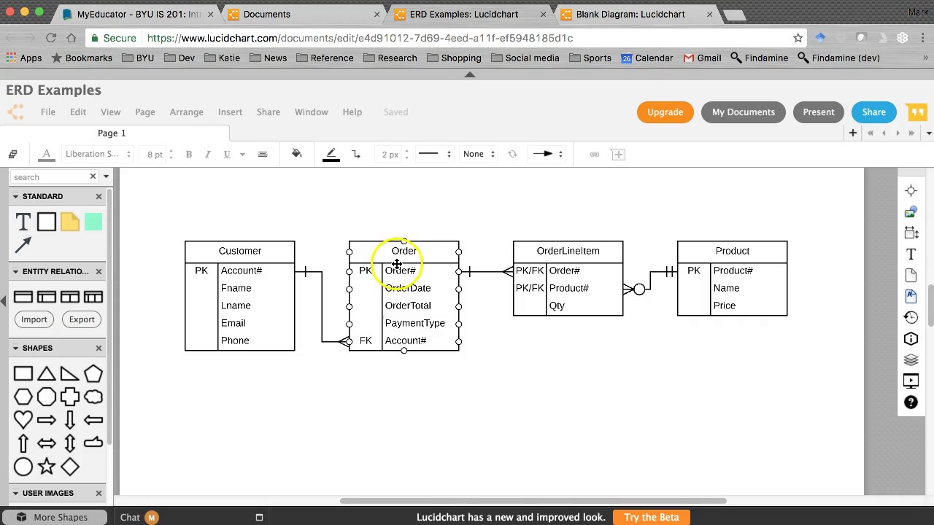Click the paint bucket fill color icon
Screen dimensions: 934x525
coord(297,154)
